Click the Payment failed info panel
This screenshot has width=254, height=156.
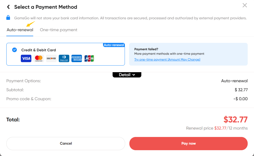tap(188, 54)
